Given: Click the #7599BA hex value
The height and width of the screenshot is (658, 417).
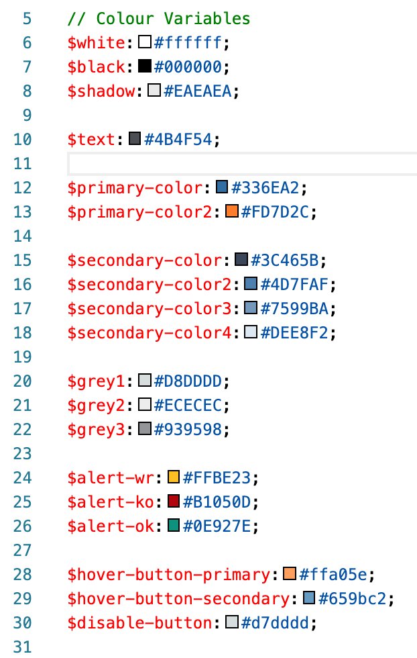Looking at the screenshot, I should click(294, 308).
